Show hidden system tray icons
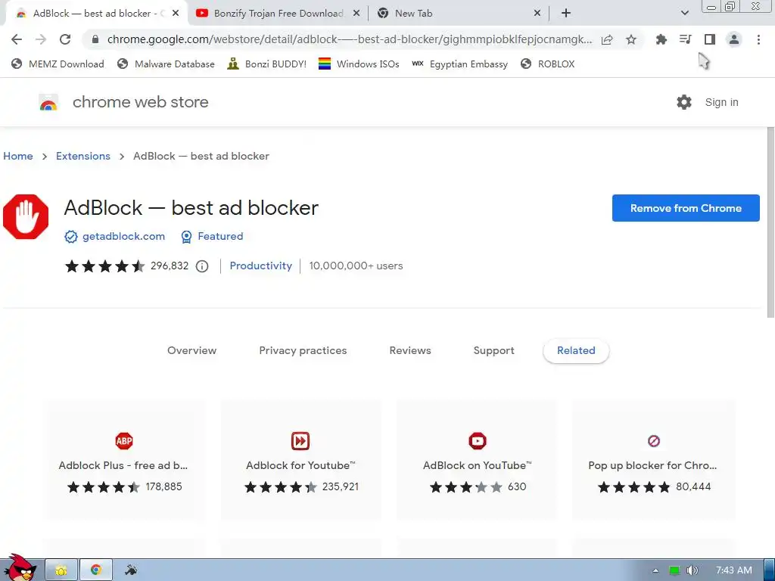The width and height of the screenshot is (775, 581). tap(656, 570)
